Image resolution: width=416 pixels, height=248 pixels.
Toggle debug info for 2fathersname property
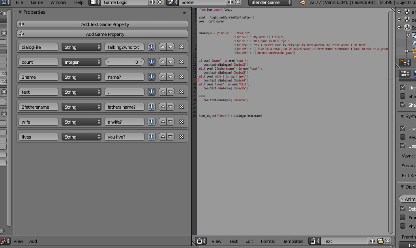click(152, 107)
